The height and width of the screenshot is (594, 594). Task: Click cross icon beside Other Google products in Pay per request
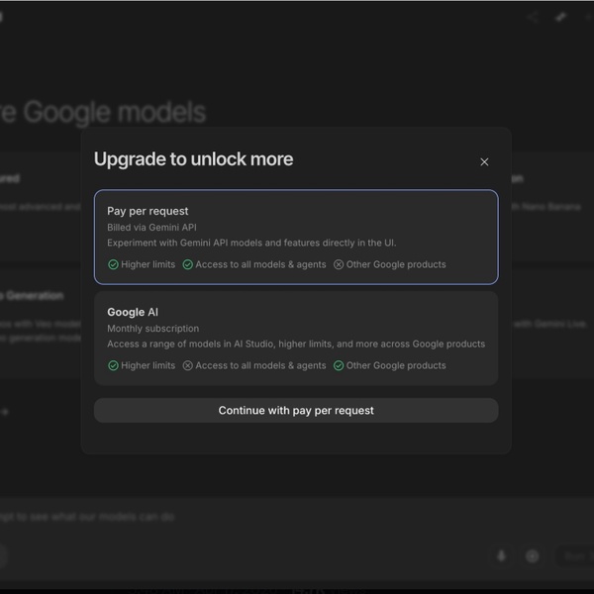(x=339, y=264)
